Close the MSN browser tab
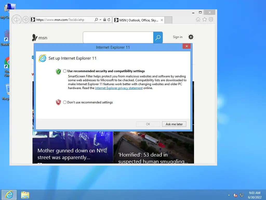The image size is (266, 200). 162,20
